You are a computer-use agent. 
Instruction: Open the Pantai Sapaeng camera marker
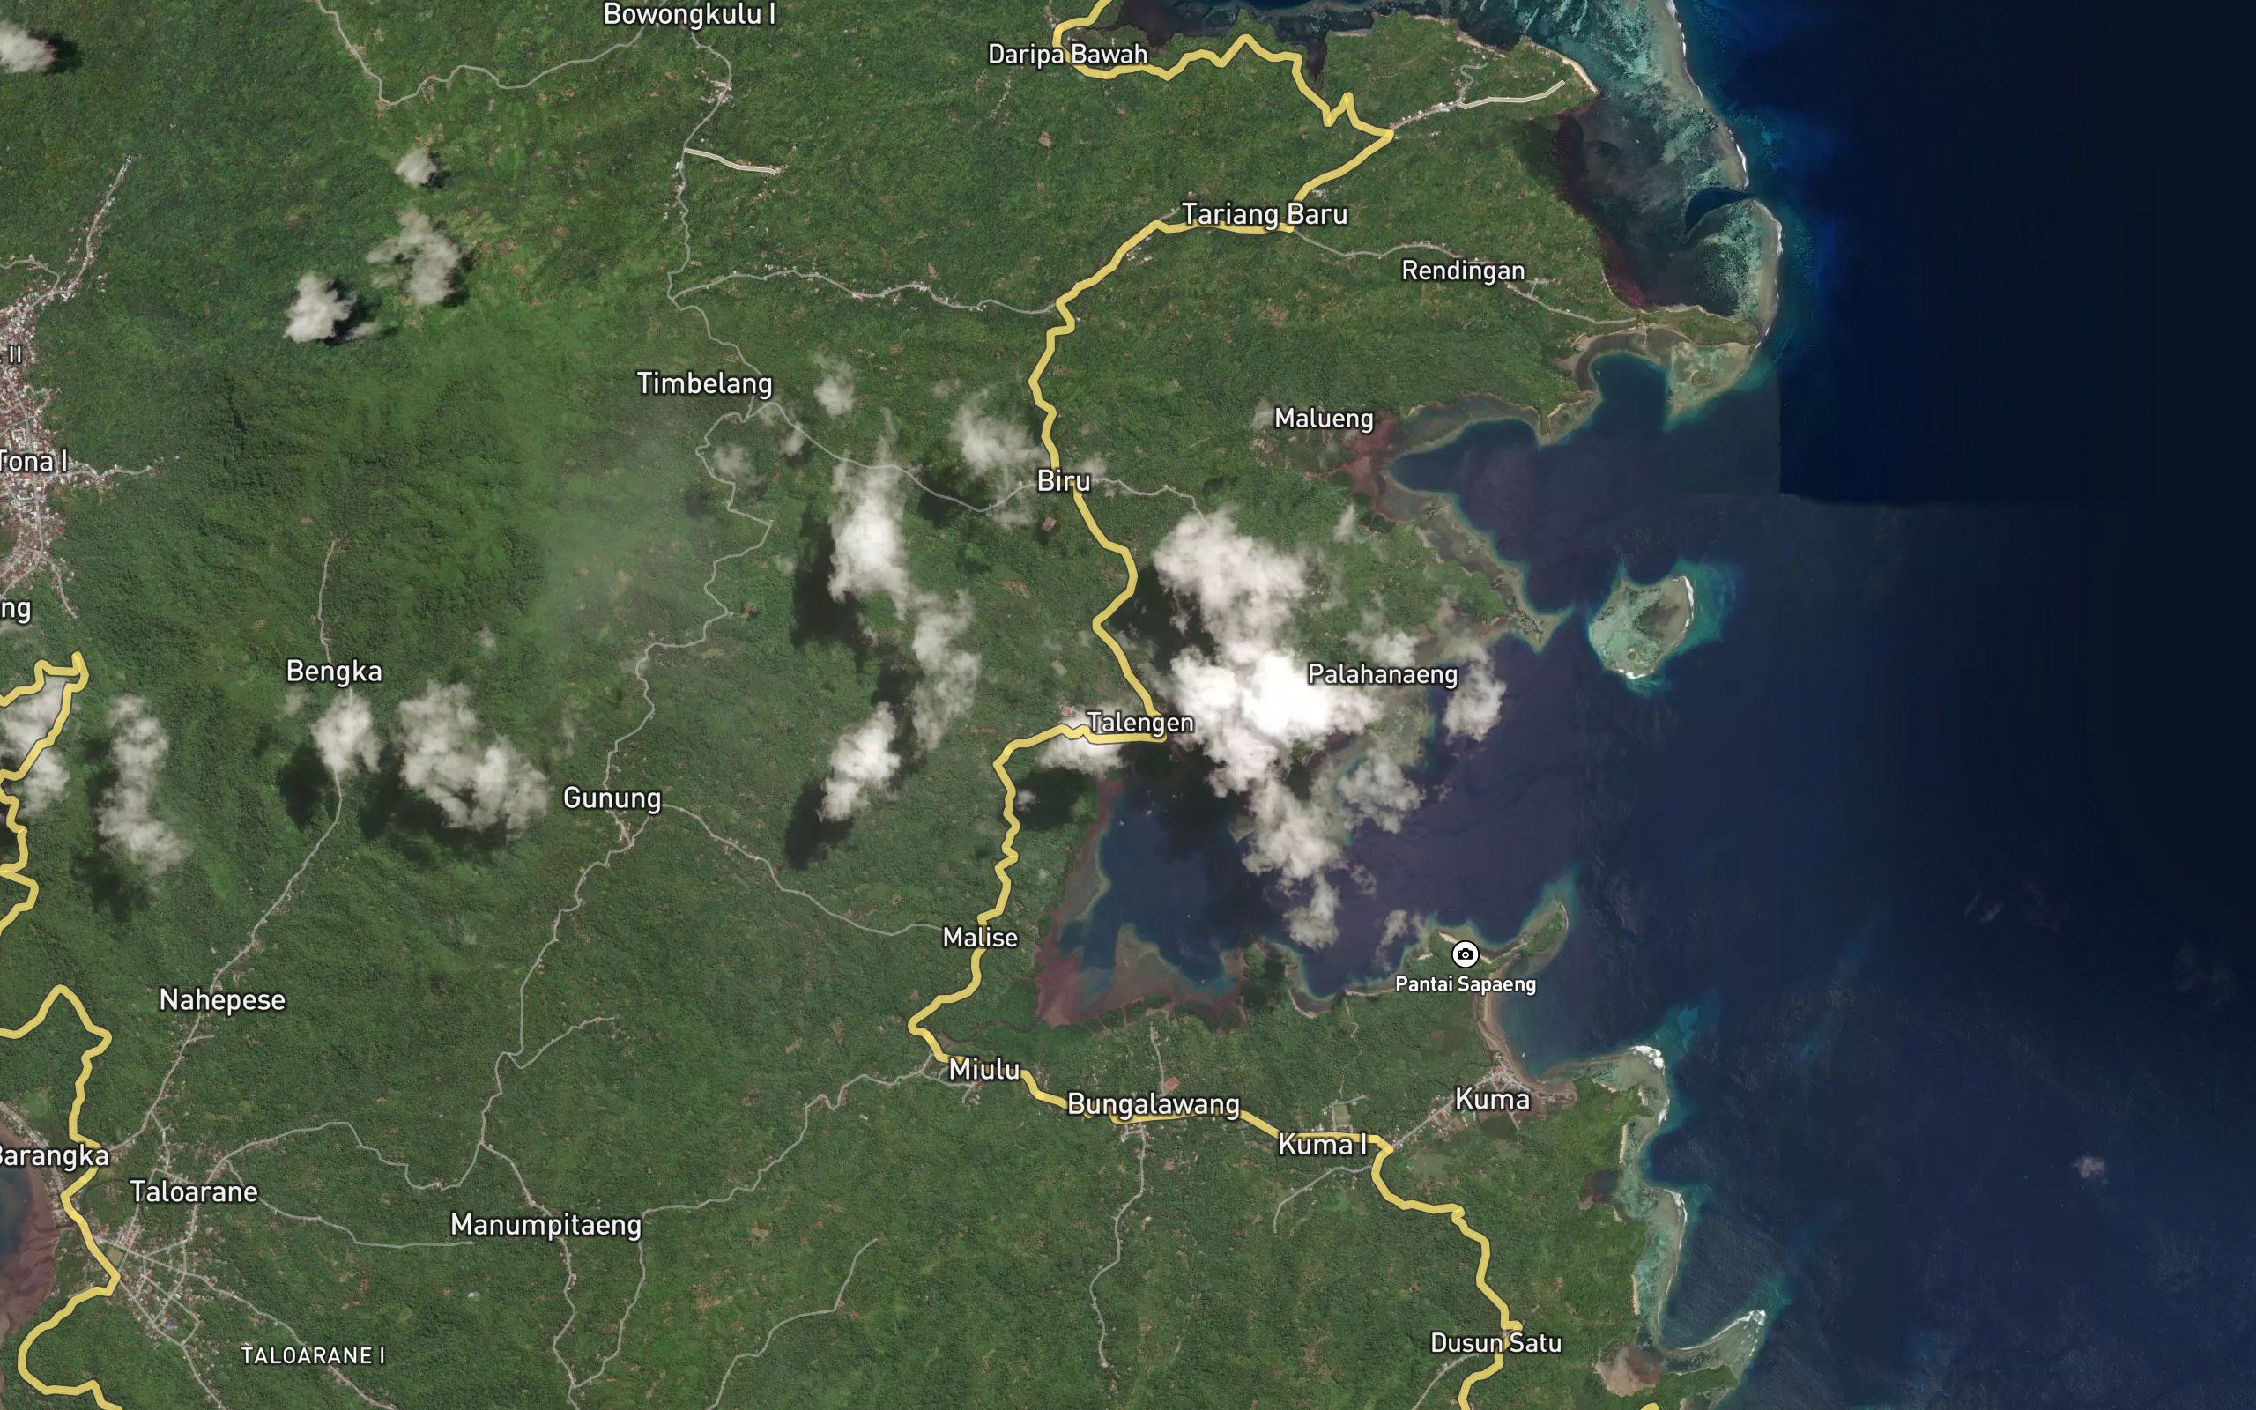pyautogui.click(x=1465, y=954)
